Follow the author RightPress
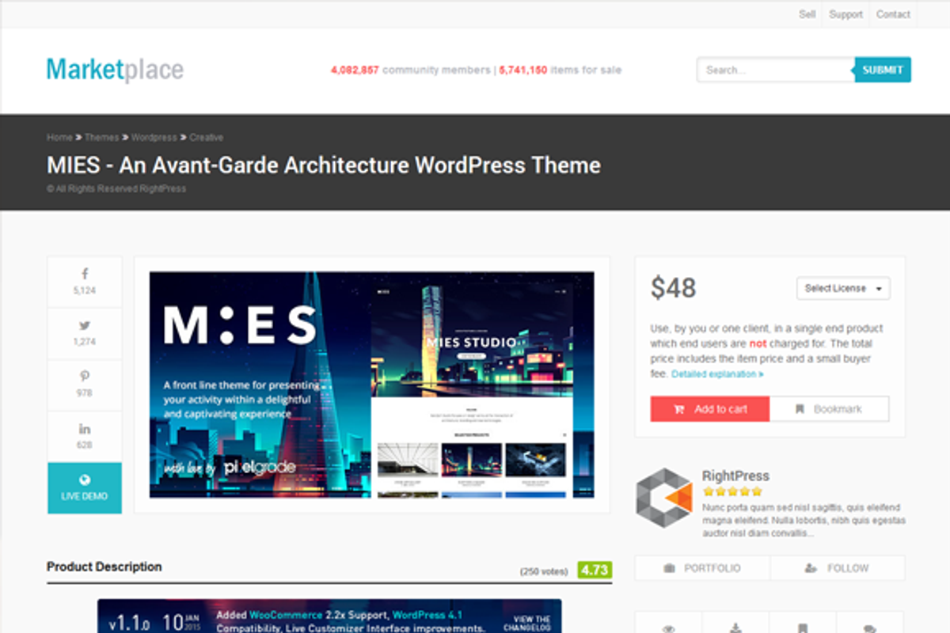 [x=838, y=567]
